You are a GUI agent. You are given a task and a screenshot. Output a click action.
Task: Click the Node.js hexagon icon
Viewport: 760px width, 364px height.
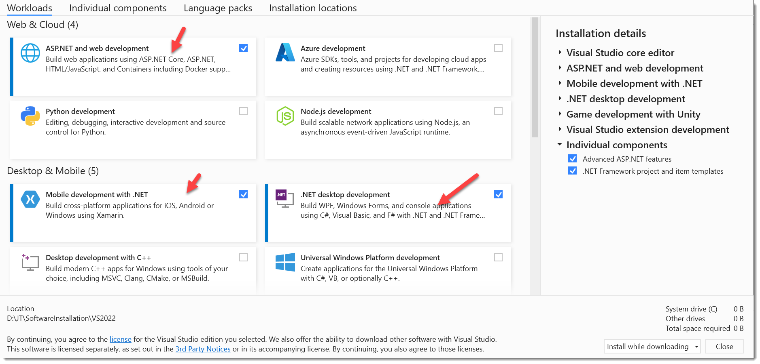click(285, 116)
